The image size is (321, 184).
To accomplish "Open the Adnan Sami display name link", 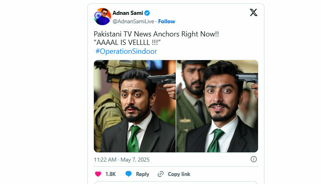I will click(128, 13).
